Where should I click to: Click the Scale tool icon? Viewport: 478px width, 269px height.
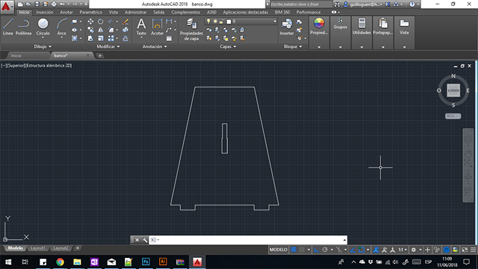[x=100, y=38]
